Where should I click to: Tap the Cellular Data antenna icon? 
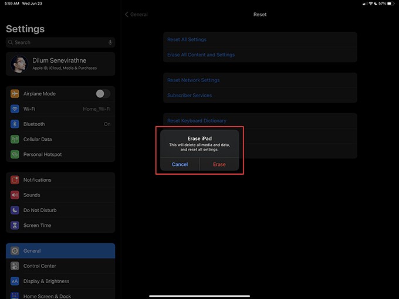[15, 140]
